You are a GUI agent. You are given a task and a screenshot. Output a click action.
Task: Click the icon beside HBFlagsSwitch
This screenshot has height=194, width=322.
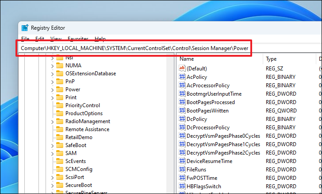[x=182, y=186]
